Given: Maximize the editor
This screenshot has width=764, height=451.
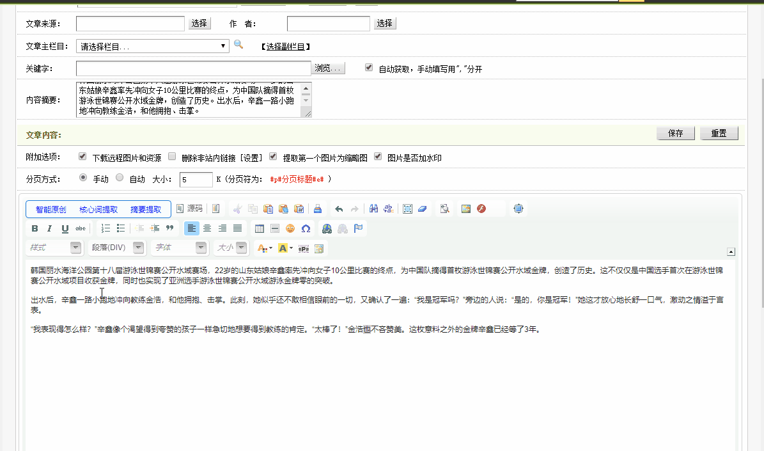Looking at the screenshot, I should (x=518, y=209).
